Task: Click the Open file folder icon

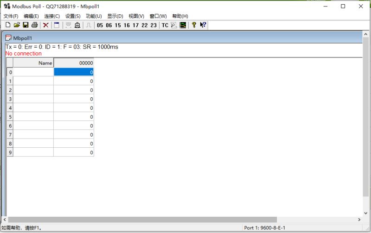Action: 17,25
